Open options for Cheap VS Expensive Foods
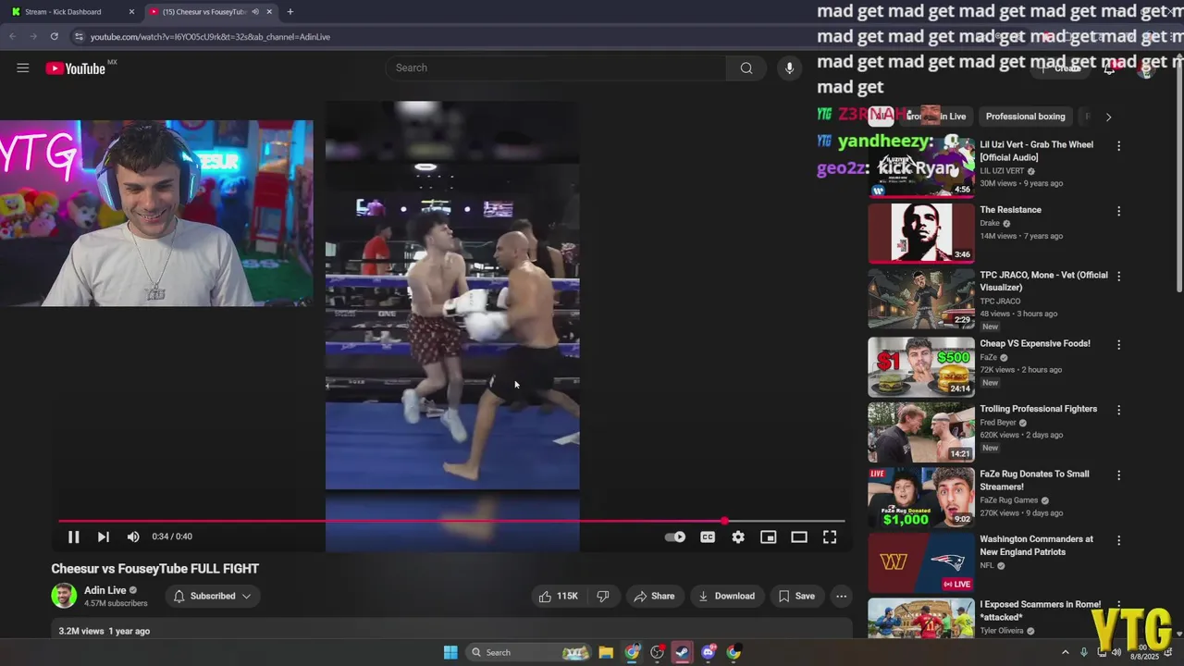 (x=1118, y=344)
